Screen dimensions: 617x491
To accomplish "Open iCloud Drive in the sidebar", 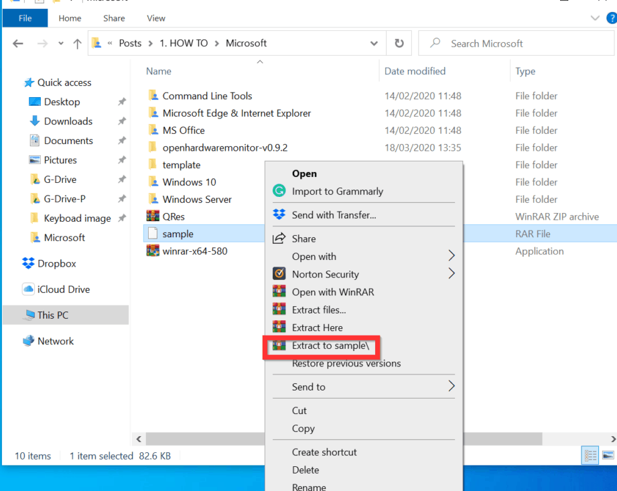I will pyautogui.click(x=63, y=289).
